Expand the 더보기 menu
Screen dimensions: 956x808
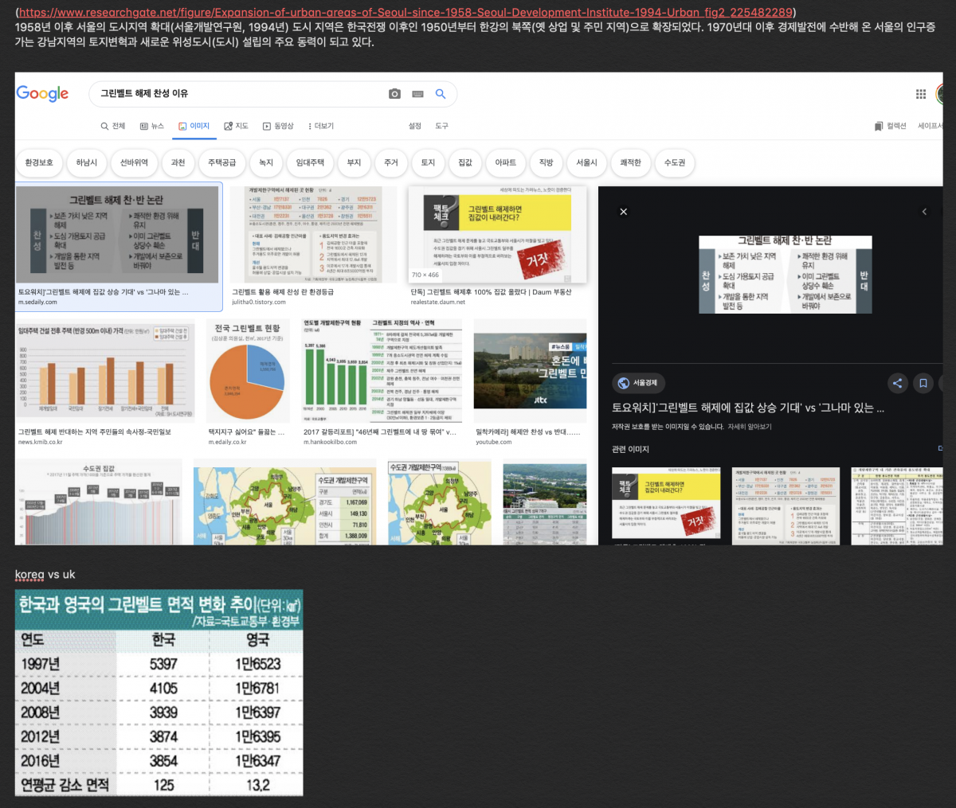(x=321, y=126)
